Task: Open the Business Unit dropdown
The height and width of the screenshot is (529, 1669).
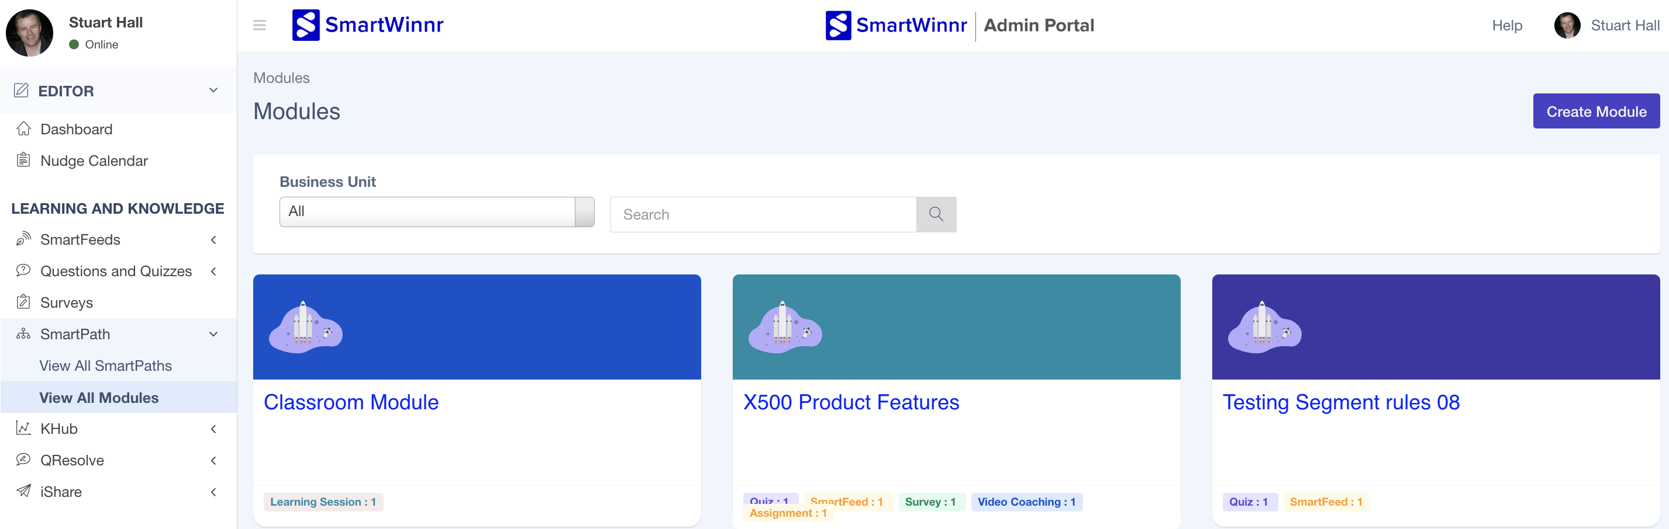Action: (437, 211)
